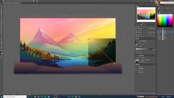Toggle lock on the Mountains layer

160,38
